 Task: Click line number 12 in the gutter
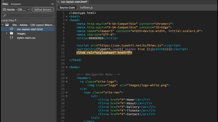tap(63, 53)
